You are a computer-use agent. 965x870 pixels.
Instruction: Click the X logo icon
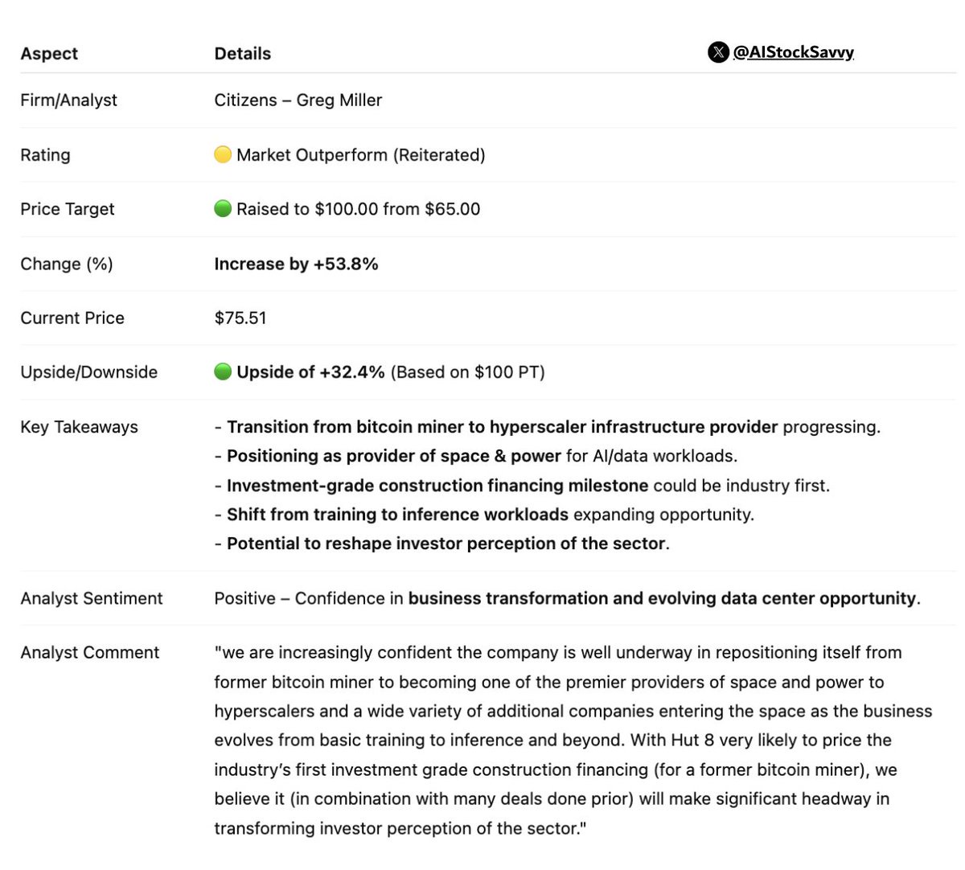(718, 52)
